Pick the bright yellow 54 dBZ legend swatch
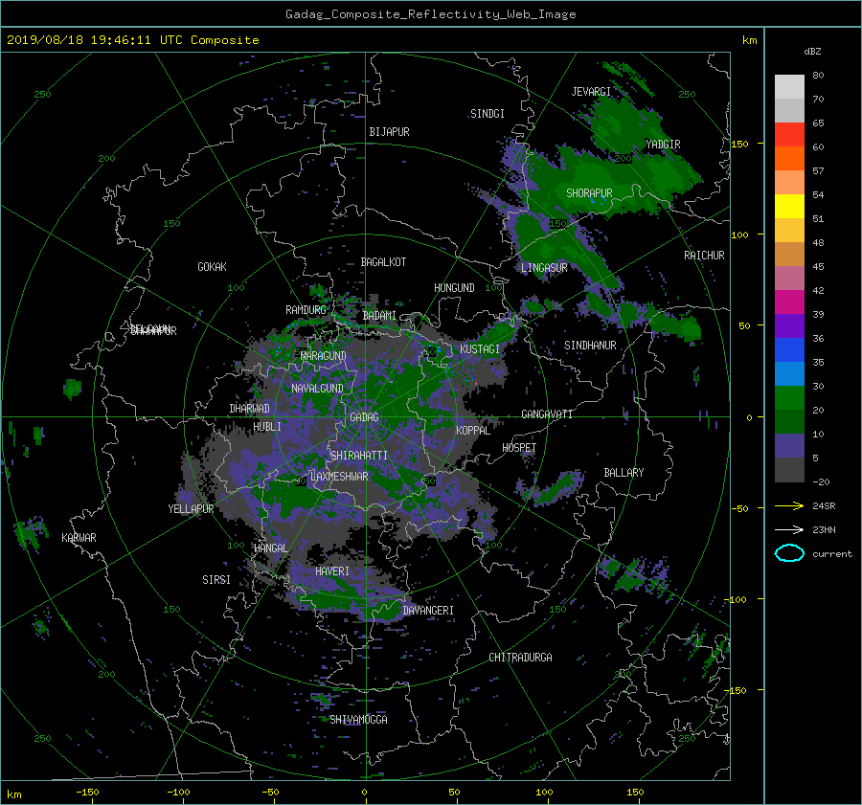The width and height of the screenshot is (862, 805). tap(789, 206)
